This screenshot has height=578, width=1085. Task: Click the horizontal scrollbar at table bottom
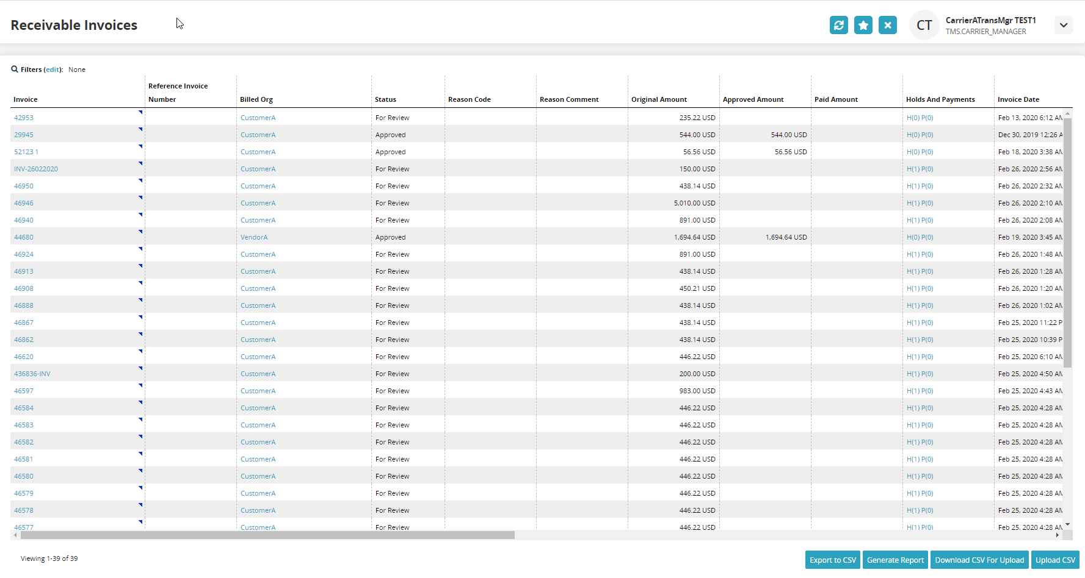point(267,535)
